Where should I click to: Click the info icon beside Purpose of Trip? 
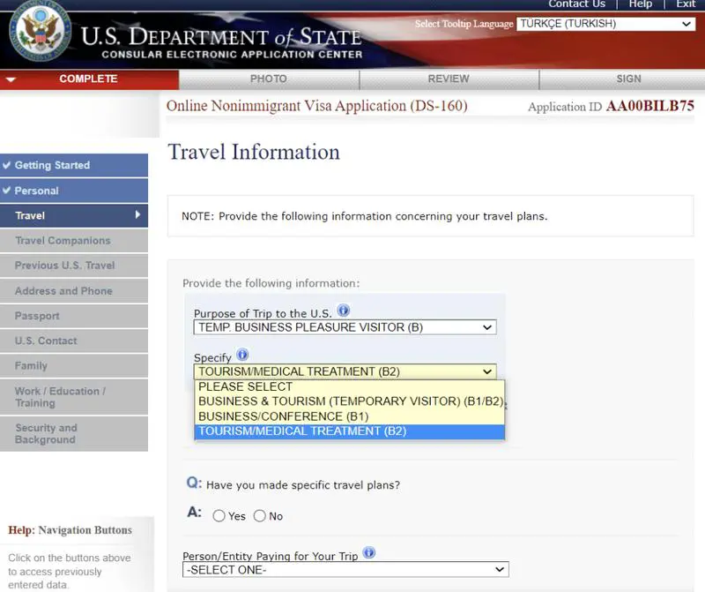(x=344, y=311)
